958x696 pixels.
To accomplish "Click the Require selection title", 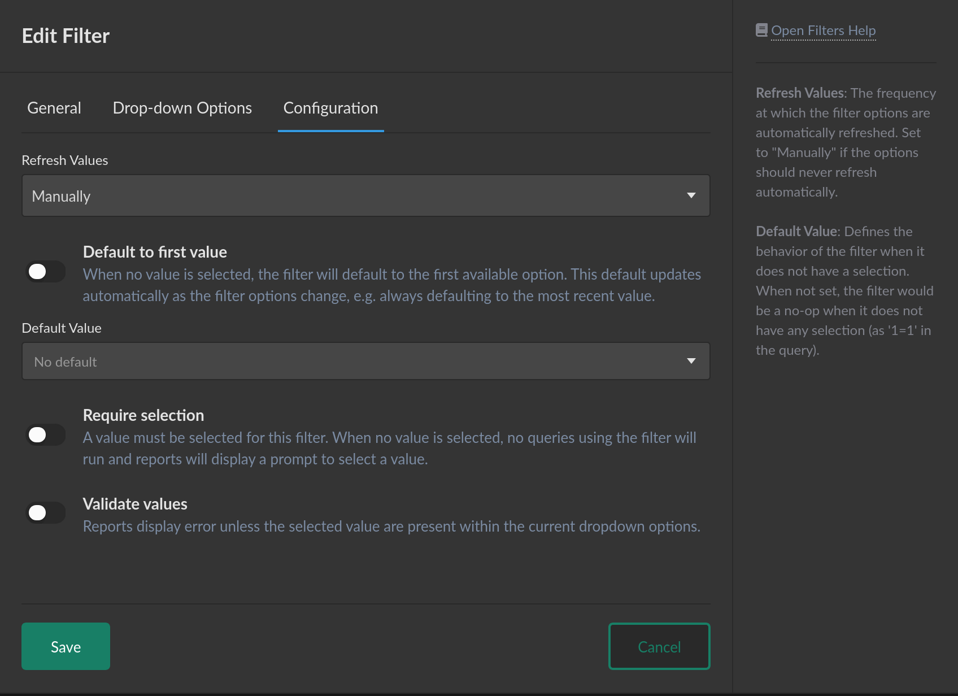I will (143, 415).
